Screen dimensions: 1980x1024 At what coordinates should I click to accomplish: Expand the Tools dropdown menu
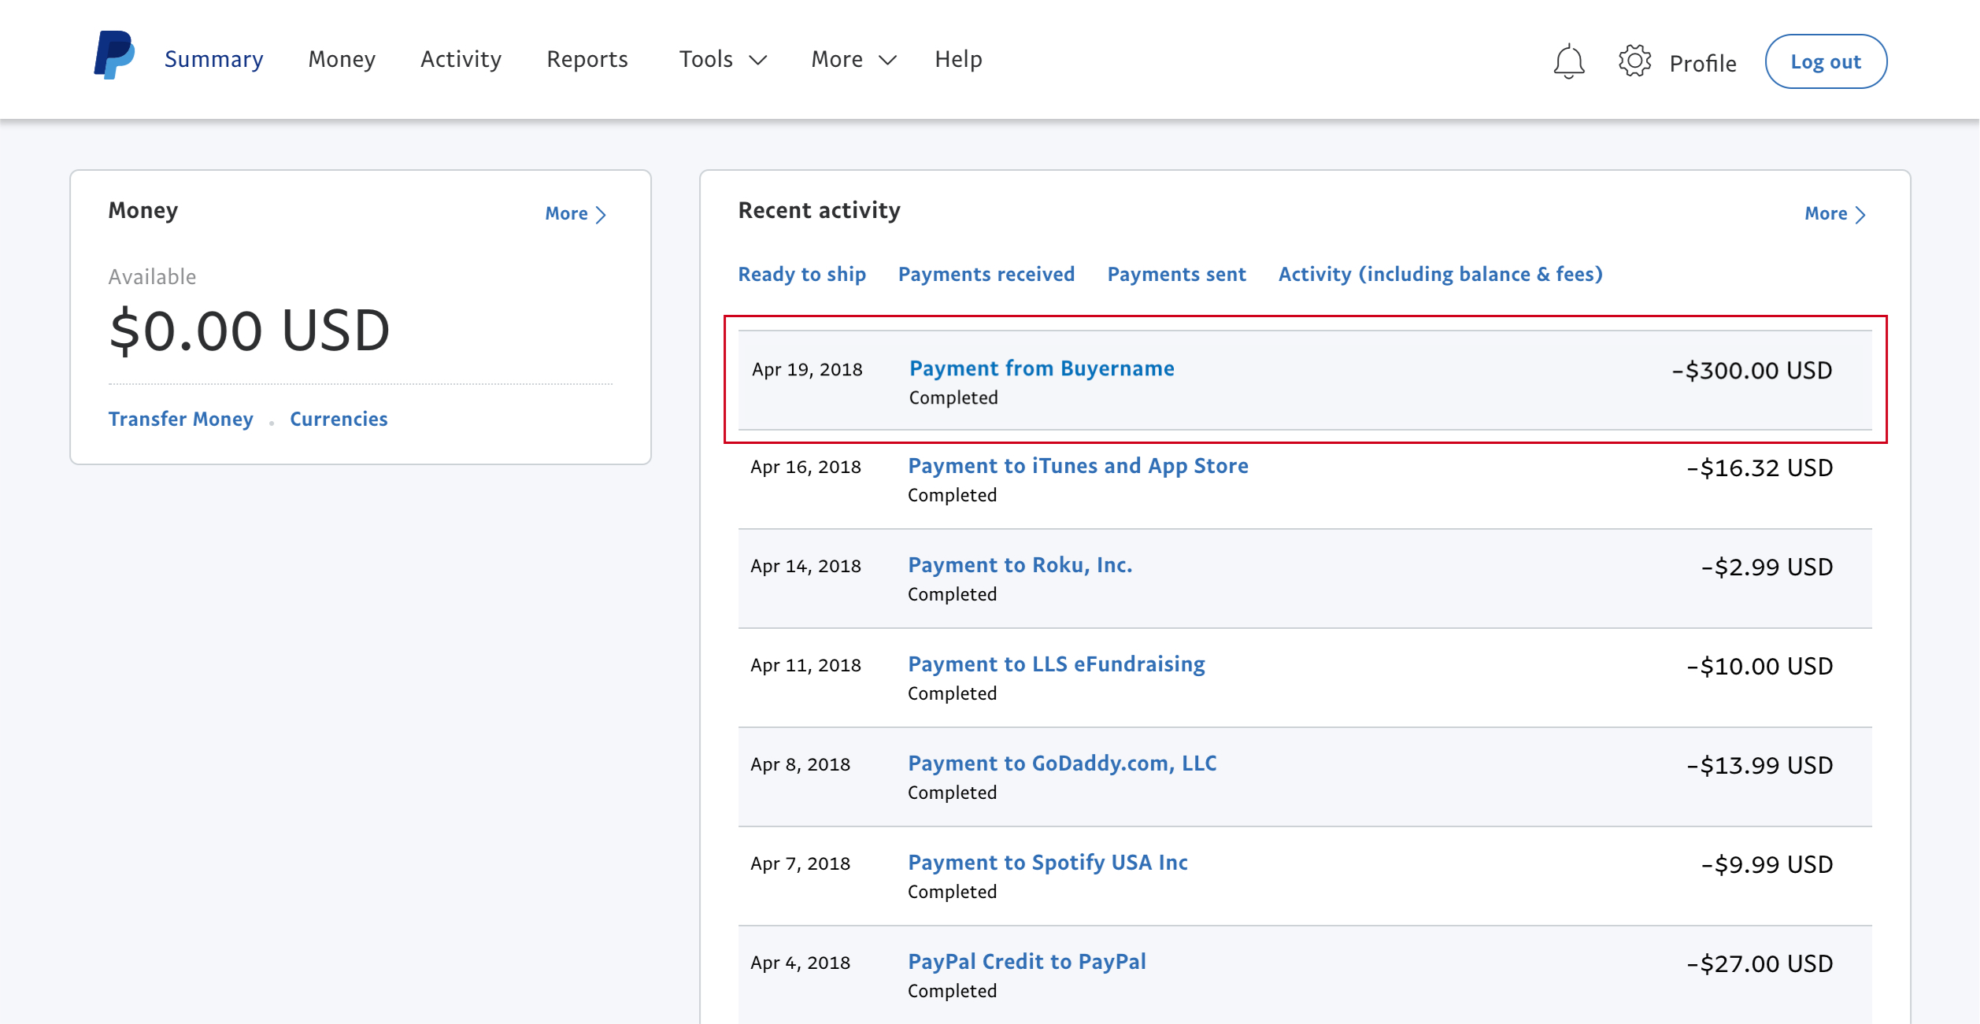tap(723, 60)
